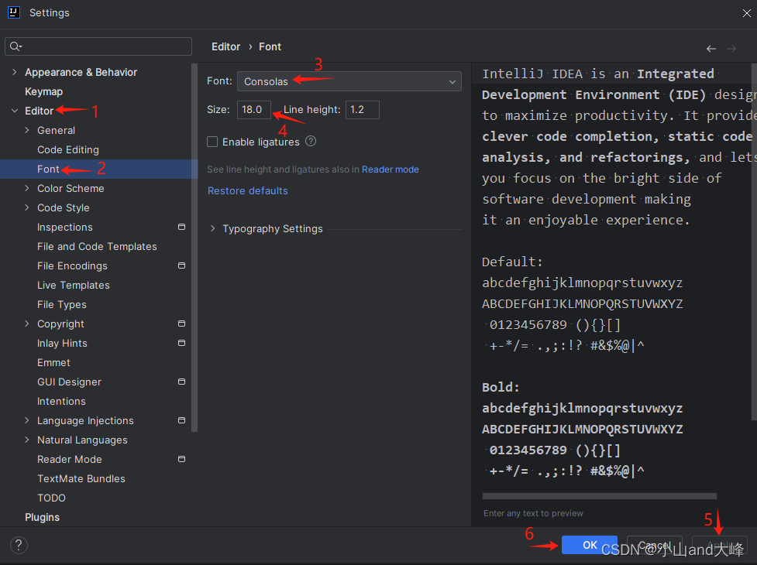The height and width of the screenshot is (565, 757).
Task: Expand the Natural Languages chevron
Action: tap(27, 440)
